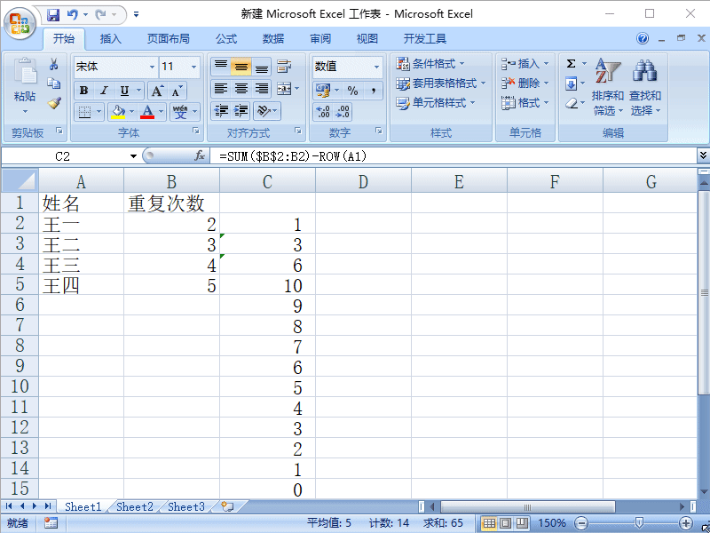The height and width of the screenshot is (533, 710).
Task: Switch to the Sheet2 worksheet tab
Action: (134, 506)
